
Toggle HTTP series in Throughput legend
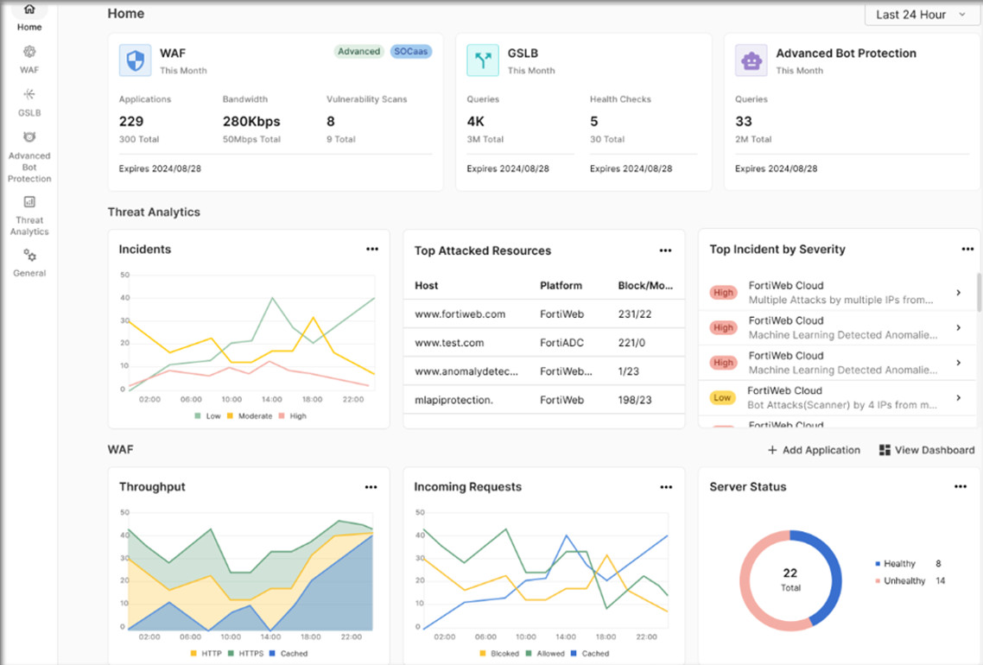(206, 654)
